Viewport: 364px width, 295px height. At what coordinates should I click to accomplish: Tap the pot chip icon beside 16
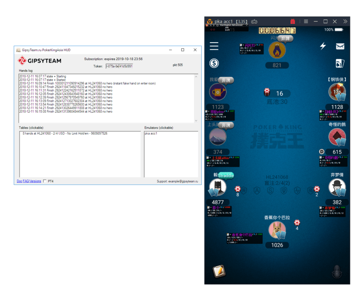[x=267, y=92]
